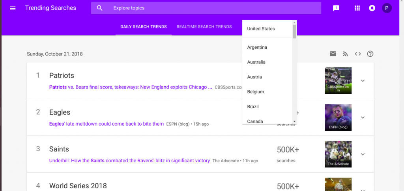Screen dimensions: 404x191
Task: Click the embed code icon
Action: [x=357, y=54]
